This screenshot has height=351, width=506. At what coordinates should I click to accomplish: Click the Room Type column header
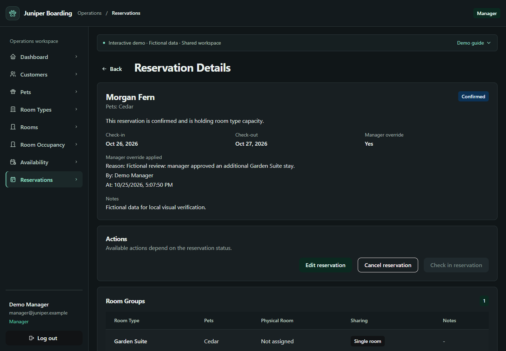(x=127, y=320)
